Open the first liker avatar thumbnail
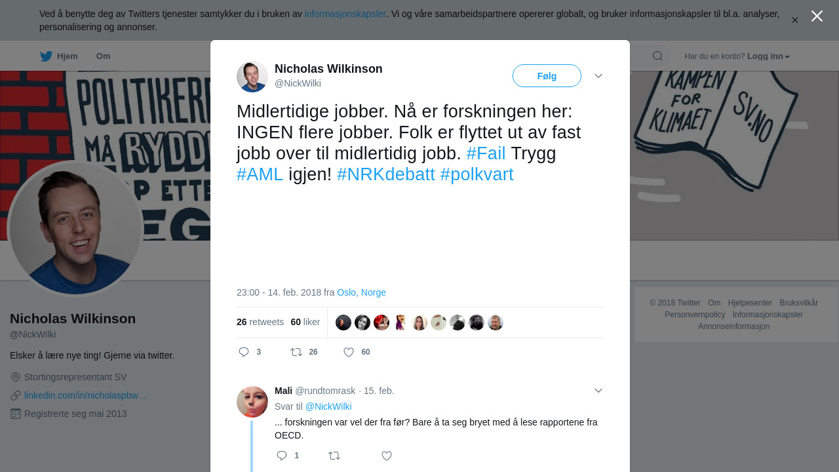839x472 pixels. click(343, 323)
